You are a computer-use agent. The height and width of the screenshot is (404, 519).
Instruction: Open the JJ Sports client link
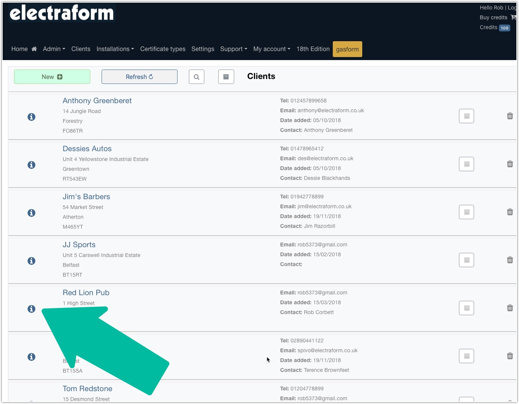[79, 245]
